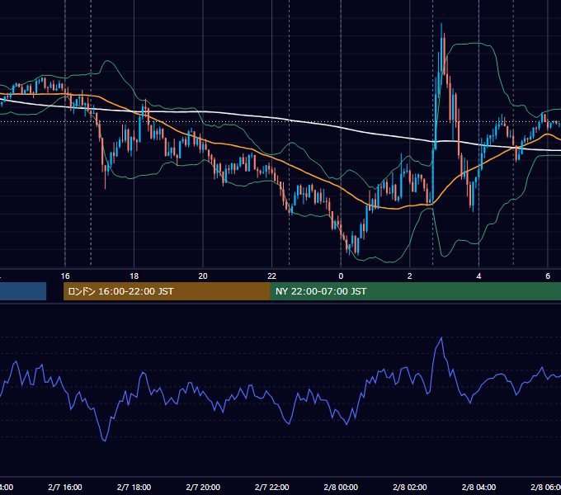
Task: Click the 2/8 00:00 date label
Action: point(341,487)
